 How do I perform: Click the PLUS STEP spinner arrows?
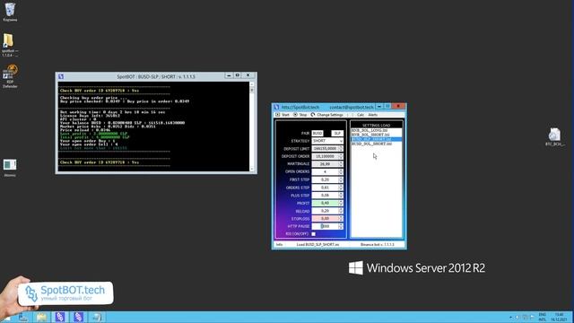click(x=341, y=196)
